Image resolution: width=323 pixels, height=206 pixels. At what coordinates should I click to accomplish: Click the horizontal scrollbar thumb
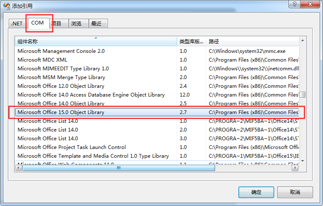119,168
